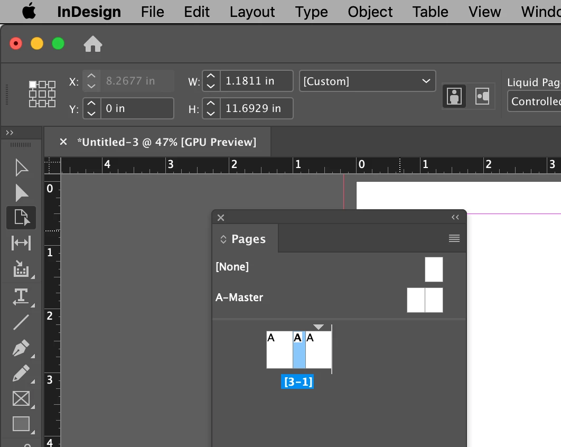
Task: Decrease the page height value
Action: pyautogui.click(x=211, y=114)
